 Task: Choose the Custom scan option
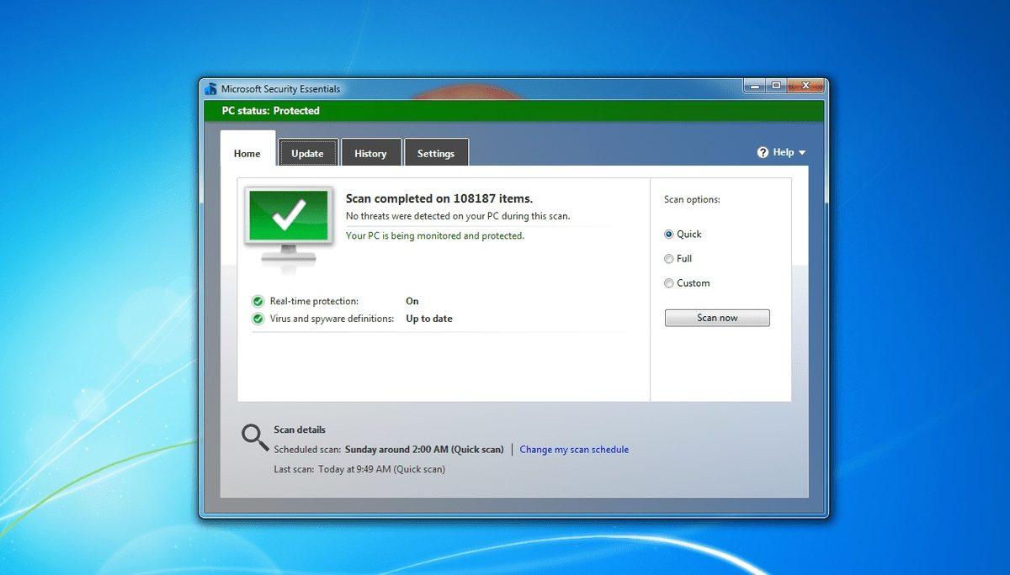(668, 283)
